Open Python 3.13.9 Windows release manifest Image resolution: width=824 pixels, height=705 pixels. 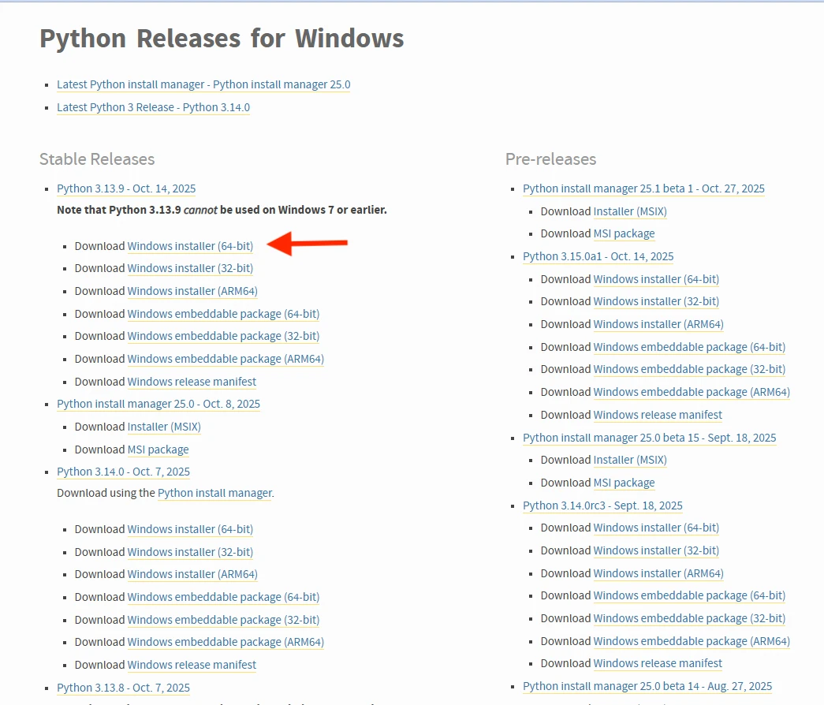point(192,382)
